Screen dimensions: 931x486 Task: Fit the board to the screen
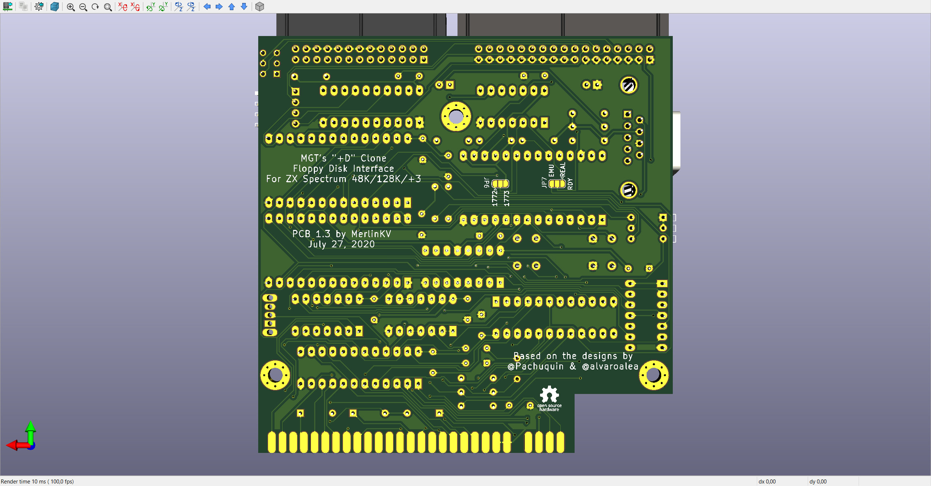[108, 7]
